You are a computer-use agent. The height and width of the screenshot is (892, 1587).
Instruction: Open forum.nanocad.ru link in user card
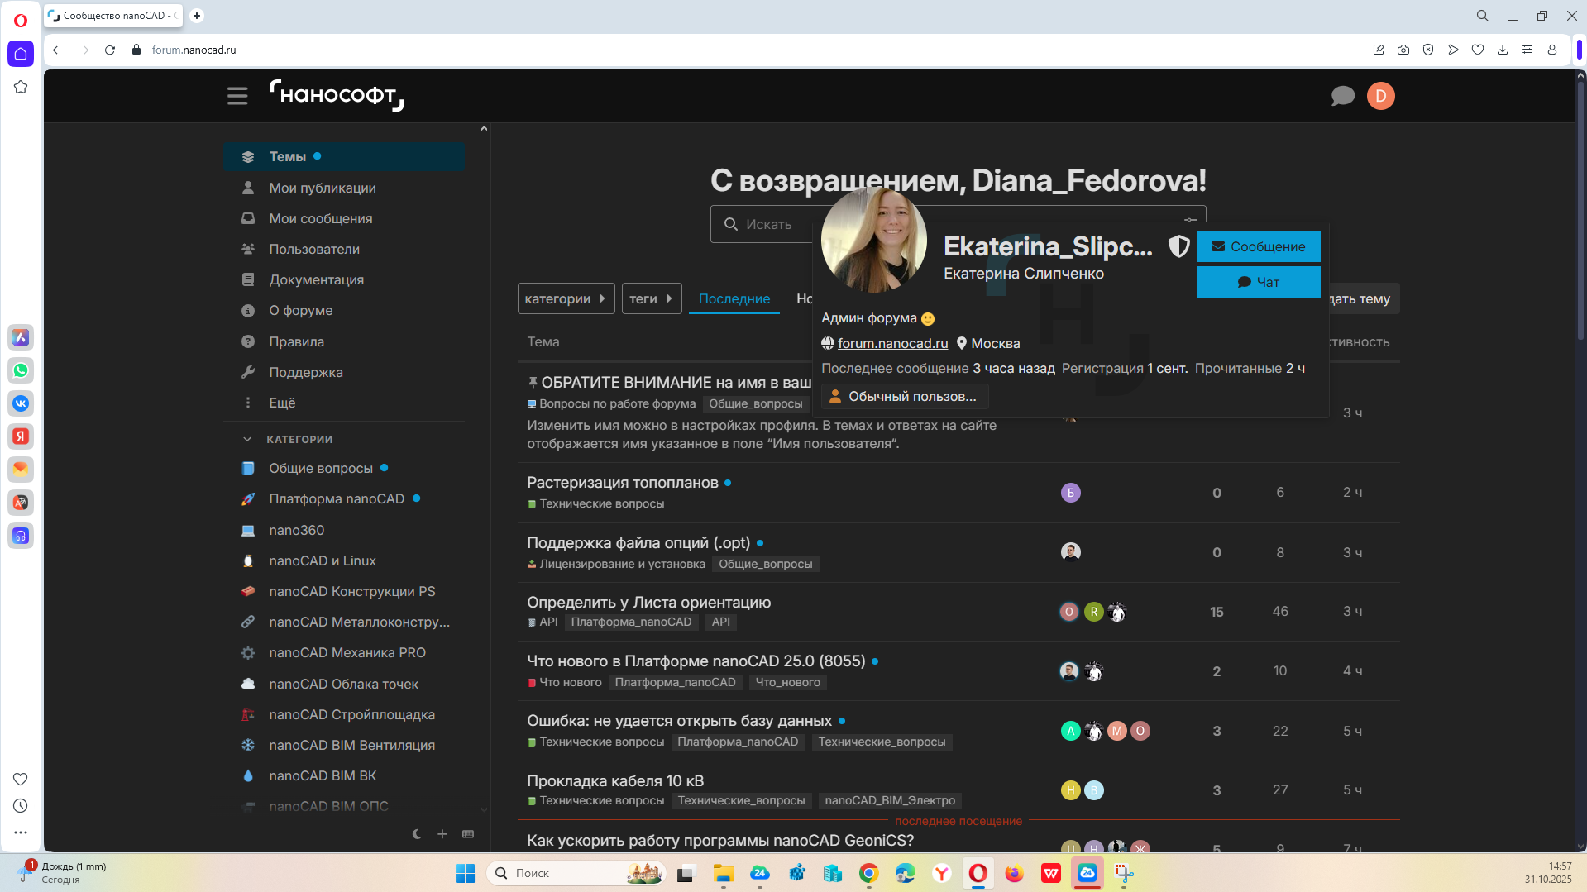892,343
